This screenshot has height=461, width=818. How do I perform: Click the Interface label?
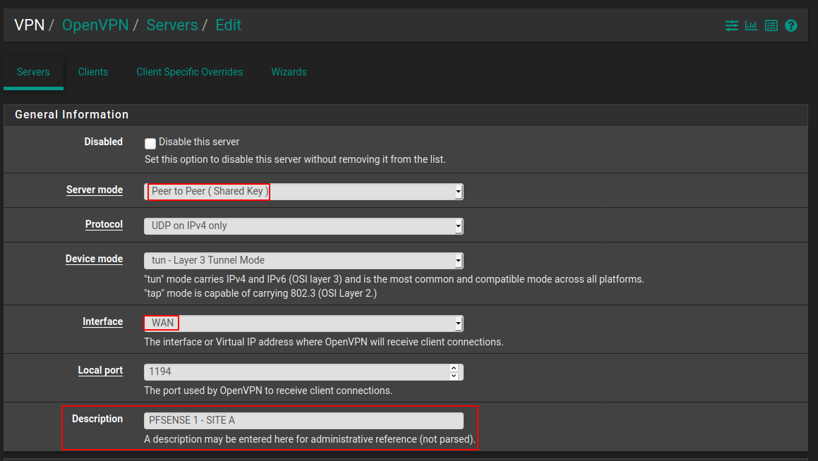click(x=103, y=322)
